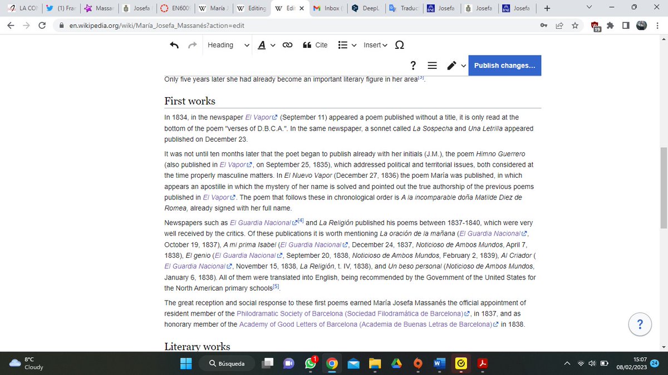Click the First works section heading
668x375 pixels.
pos(190,101)
